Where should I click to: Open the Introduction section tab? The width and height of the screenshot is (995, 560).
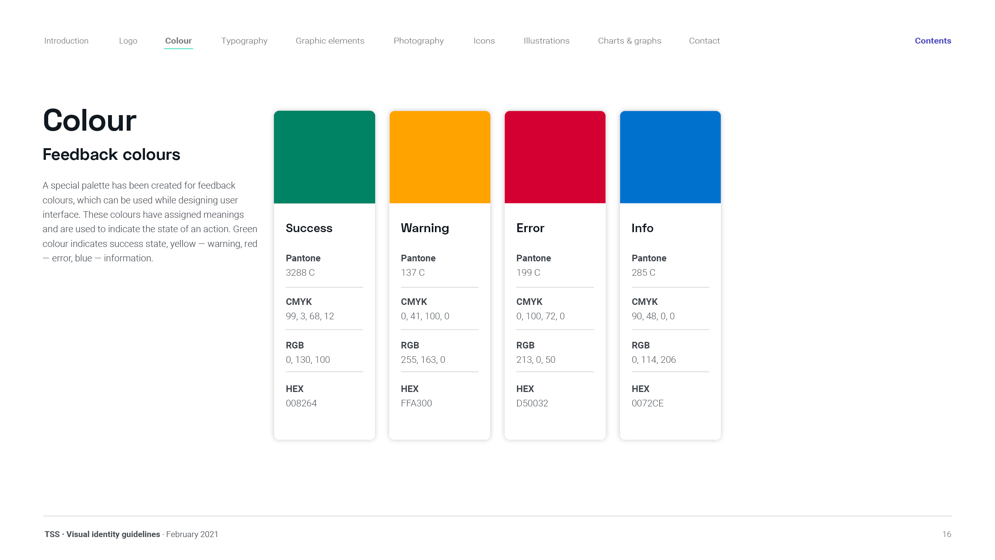[x=66, y=41]
